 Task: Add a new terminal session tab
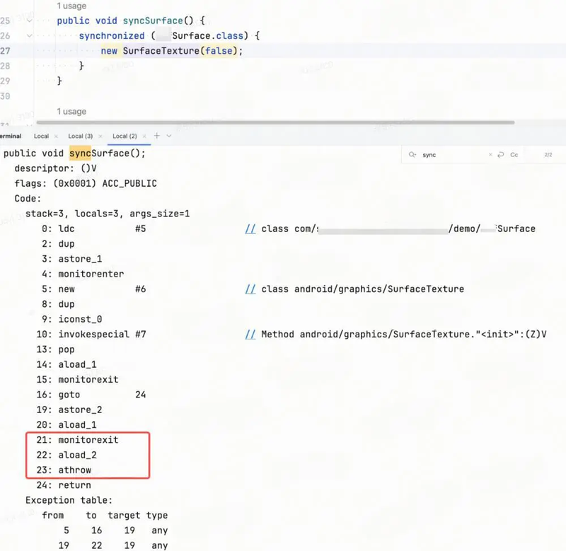click(156, 136)
